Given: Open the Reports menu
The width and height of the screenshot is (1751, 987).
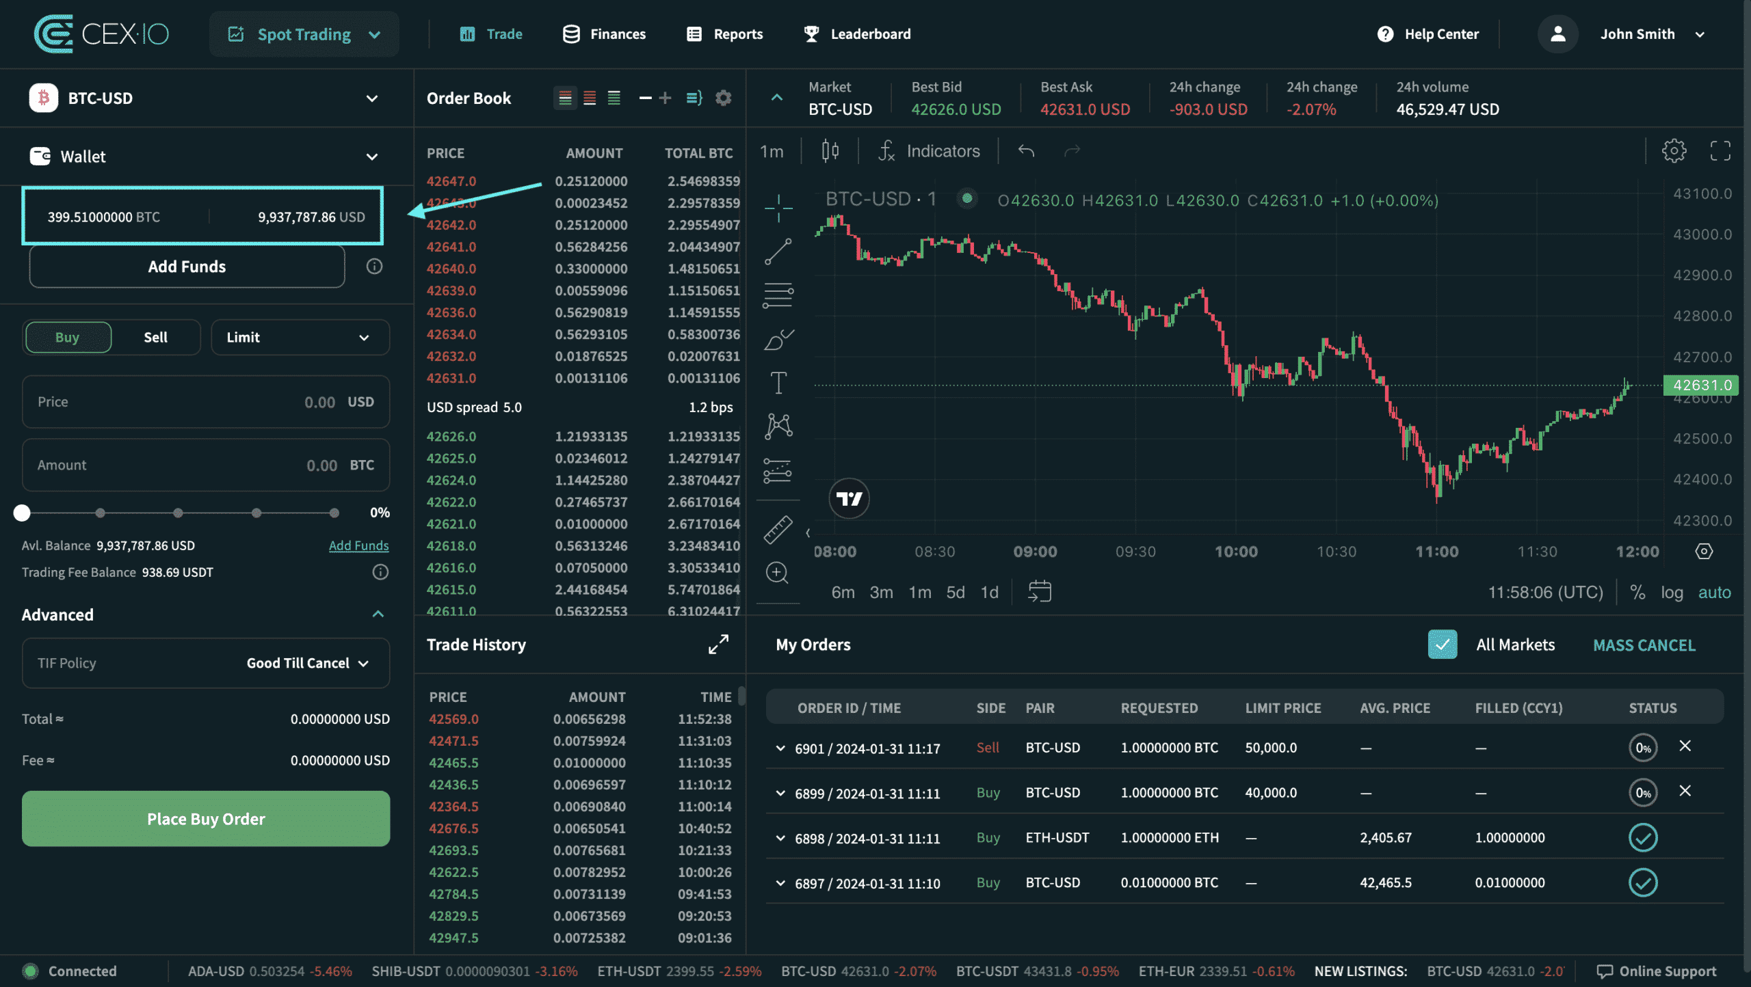Looking at the screenshot, I should [x=724, y=34].
